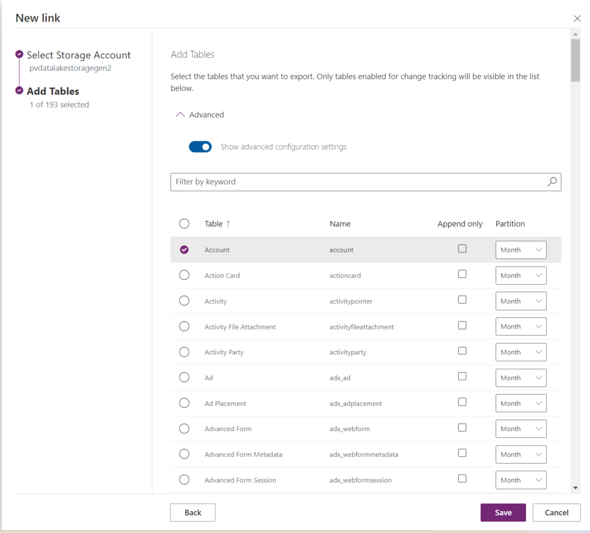Open Partition dropdown for Activity Party

(x=521, y=352)
